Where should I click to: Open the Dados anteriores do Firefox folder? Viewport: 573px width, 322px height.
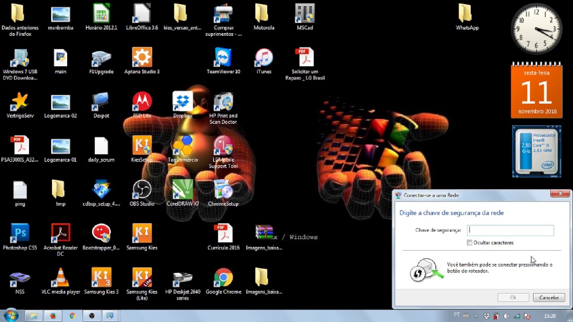point(20,20)
